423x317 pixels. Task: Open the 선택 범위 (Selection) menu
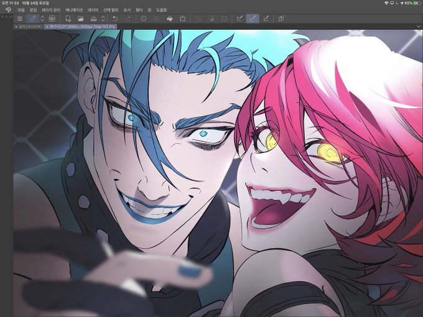(111, 10)
